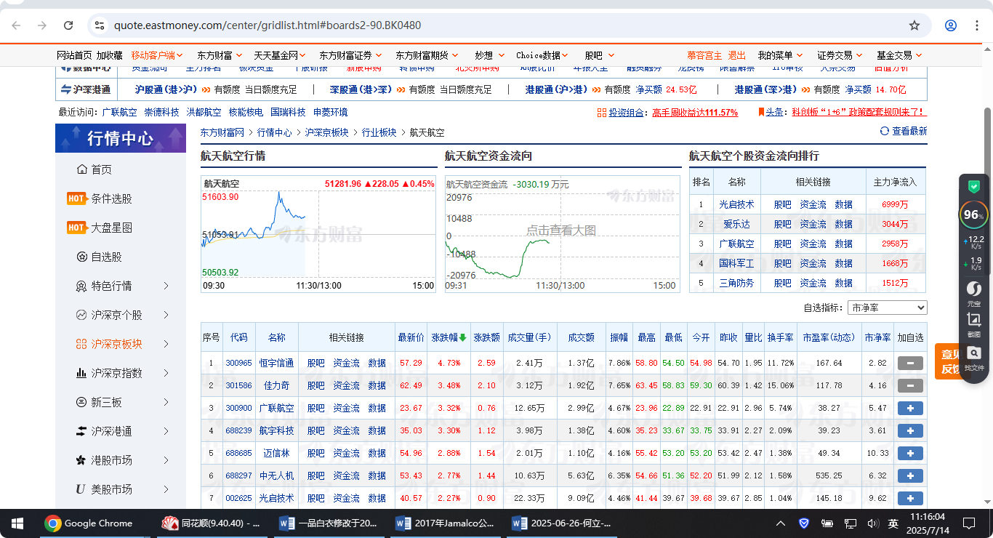Viewport: 993px width, 538px height.
Task: Expand 新三板 sidebar submenu
Action: pyautogui.click(x=166, y=402)
